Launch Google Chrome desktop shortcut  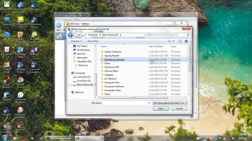coord(20,83)
